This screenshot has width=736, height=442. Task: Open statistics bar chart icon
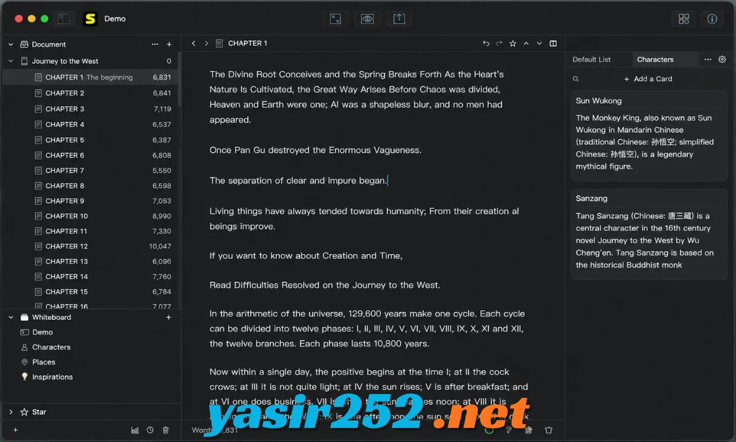tap(135, 430)
